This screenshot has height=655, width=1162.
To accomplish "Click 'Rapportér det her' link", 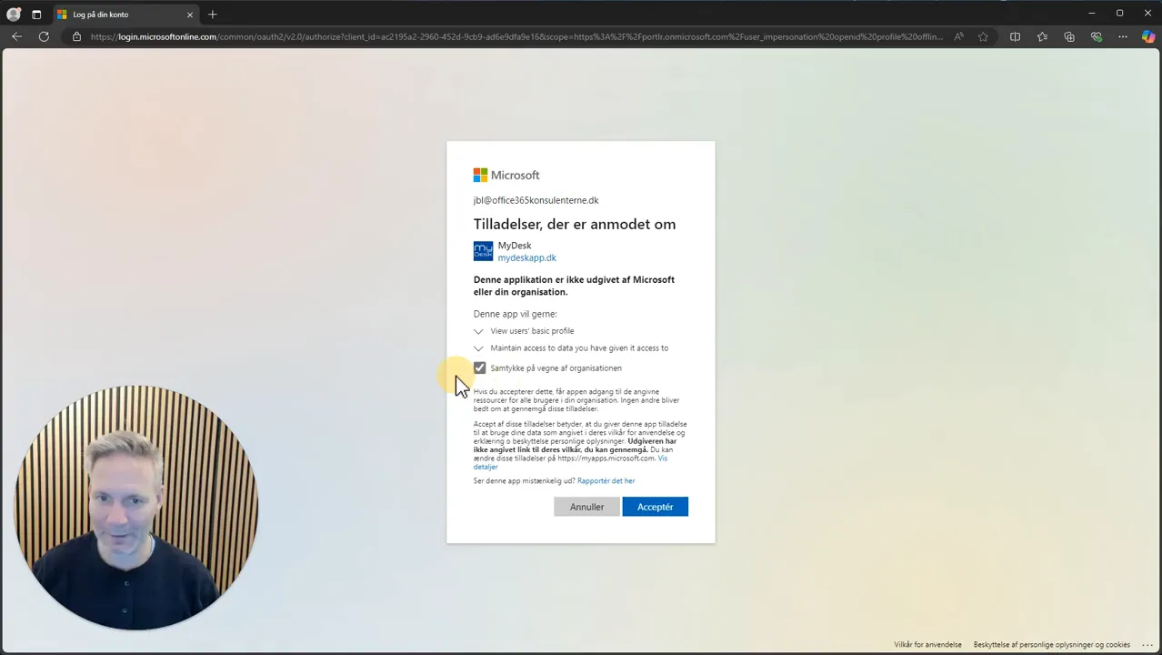I will click(x=606, y=480).
